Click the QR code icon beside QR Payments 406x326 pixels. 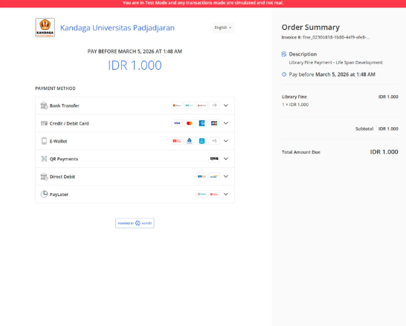pos(44,159)
